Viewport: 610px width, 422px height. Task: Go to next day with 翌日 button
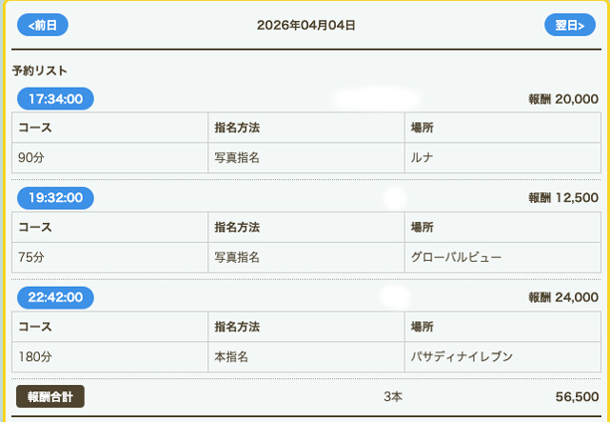(x=569, y=25)
